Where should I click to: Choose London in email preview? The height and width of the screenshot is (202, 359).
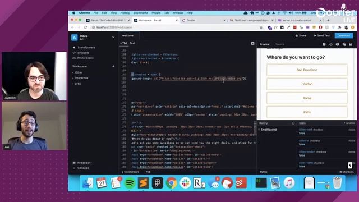307,84
